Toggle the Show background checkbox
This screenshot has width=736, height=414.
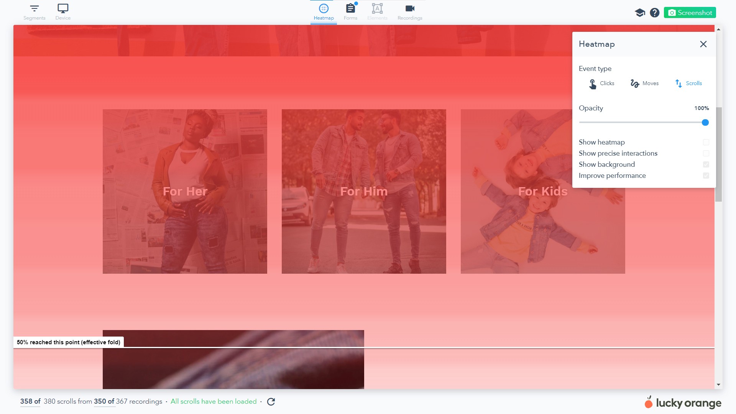pos(706,164)
